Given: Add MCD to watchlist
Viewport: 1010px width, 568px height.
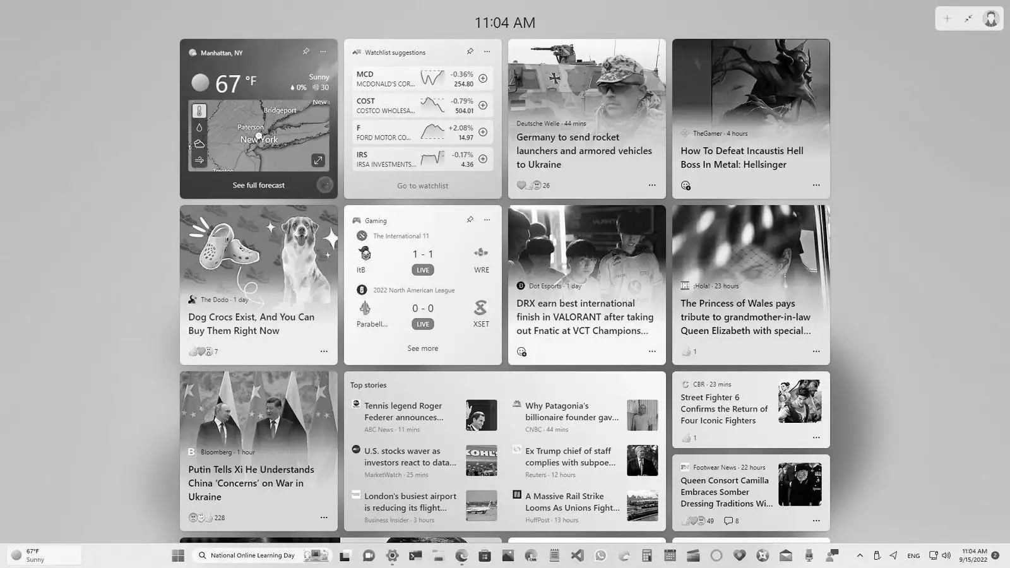Looking at the screenshot, I should (483, 79).
